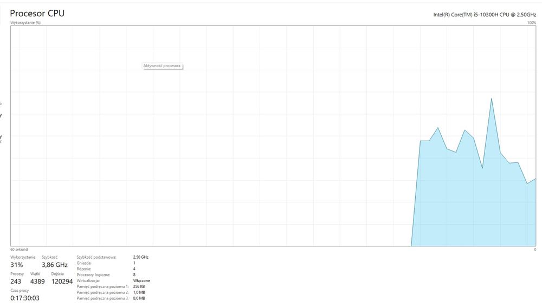This screenshot has height=308, width=542.
Task: Select the Wirtualizacja status Włączone
Action: (x=141, y=281)
